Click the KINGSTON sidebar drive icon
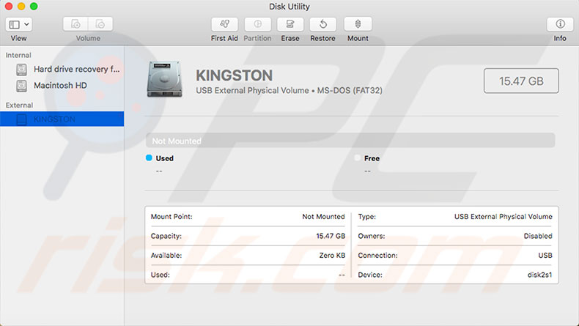 (x=21, y=119)
